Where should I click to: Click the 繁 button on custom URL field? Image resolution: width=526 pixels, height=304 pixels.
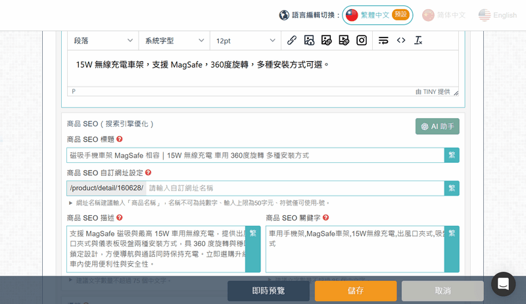452,188
